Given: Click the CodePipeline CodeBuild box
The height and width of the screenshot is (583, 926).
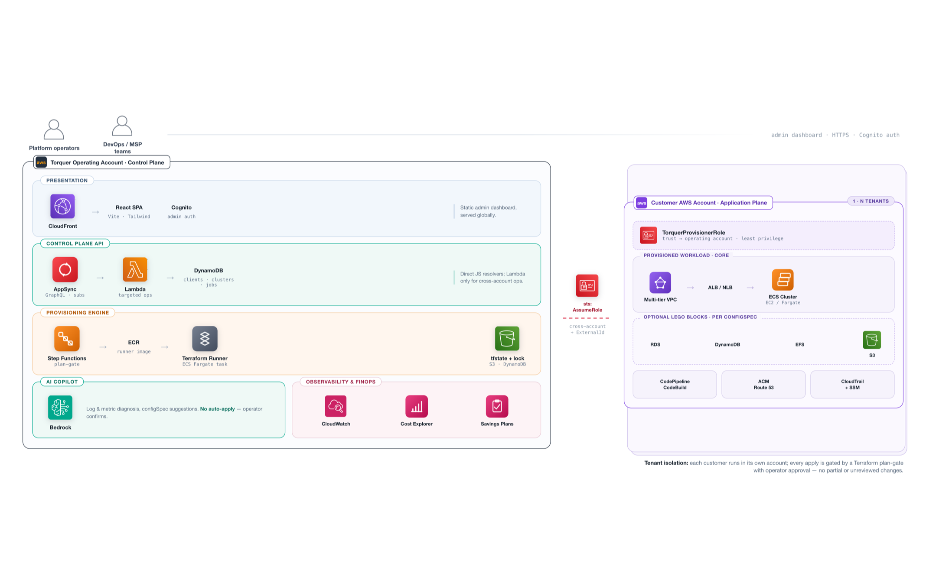Looking at the screenshot, I should coord(675,384).
